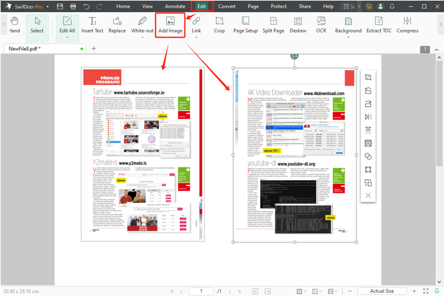Open the Page tab
The image size is (444, 296).
[x=253, y=6]
